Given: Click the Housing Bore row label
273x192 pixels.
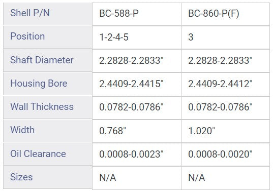Looking at the screenshot, I should (x=47, y=84).
